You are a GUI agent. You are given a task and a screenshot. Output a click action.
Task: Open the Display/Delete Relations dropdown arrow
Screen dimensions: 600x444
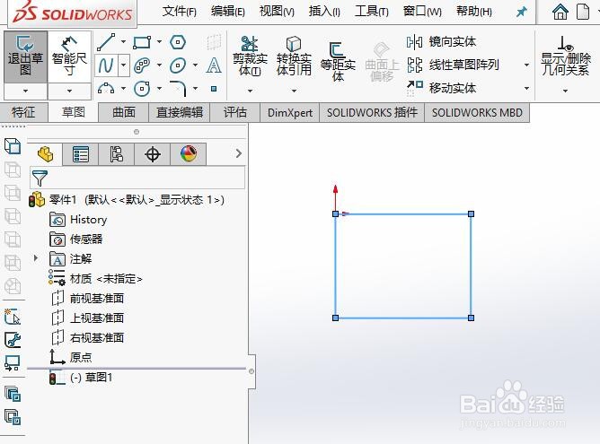point(566,91)
